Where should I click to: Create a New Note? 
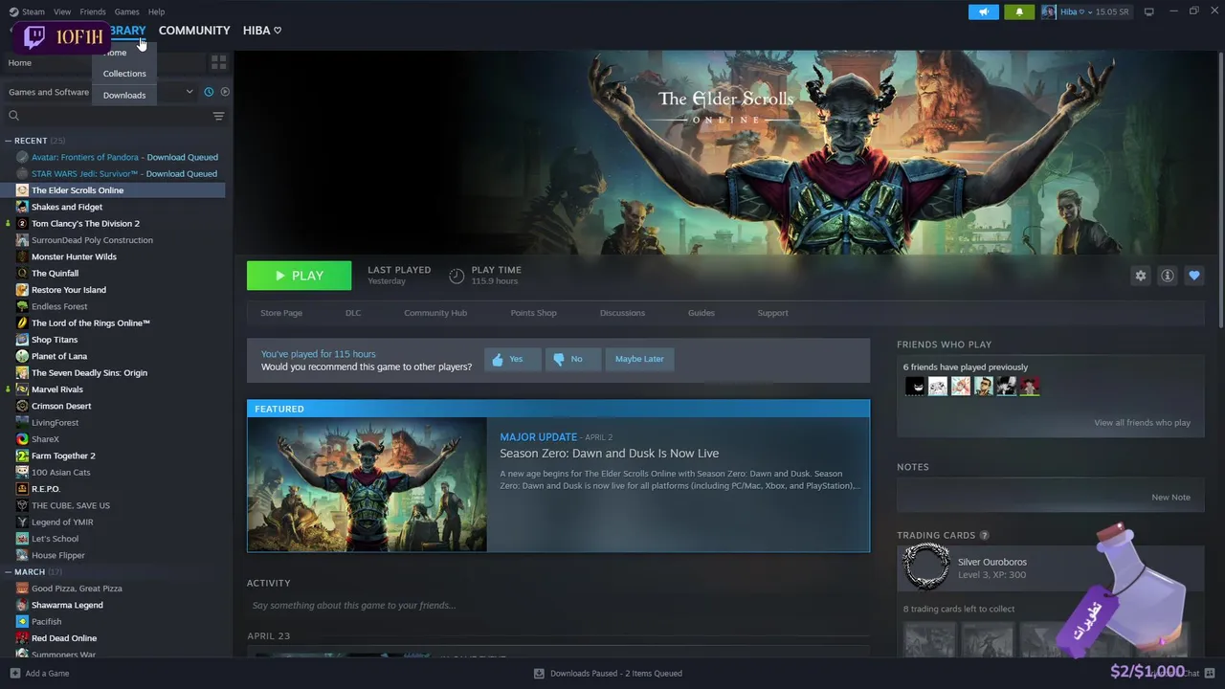(x=1170, y=498)
